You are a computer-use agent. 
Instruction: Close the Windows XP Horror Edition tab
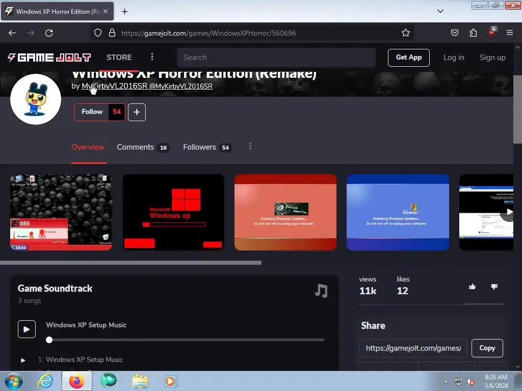click(106, 11)
